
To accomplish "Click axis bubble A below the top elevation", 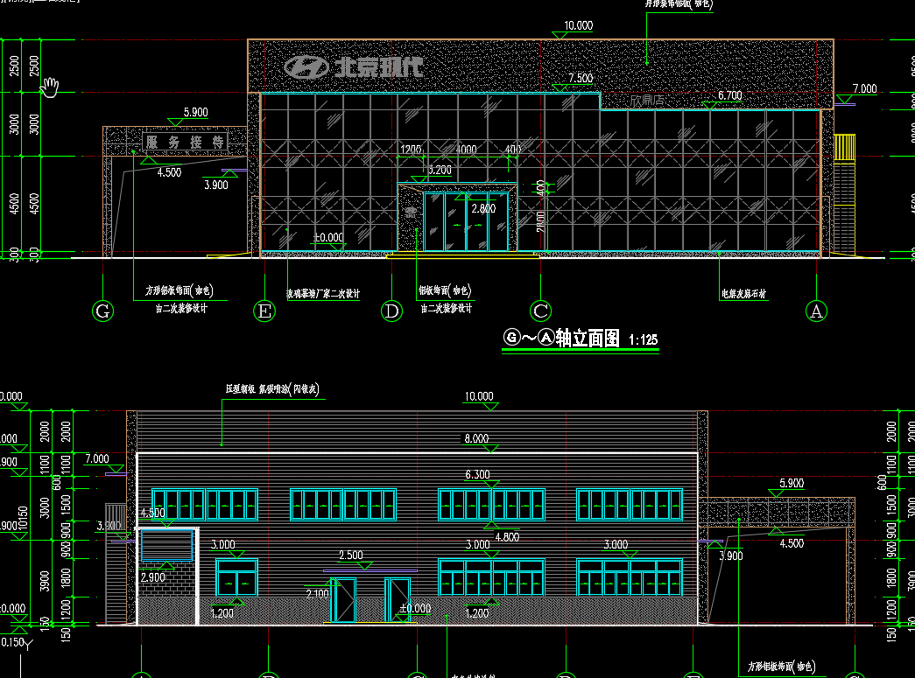I will pos(816,311).
